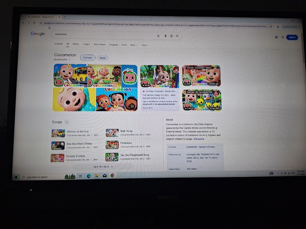Open the Short videos tab
This screenshot has width=306, height=229.
coord(99,44)
